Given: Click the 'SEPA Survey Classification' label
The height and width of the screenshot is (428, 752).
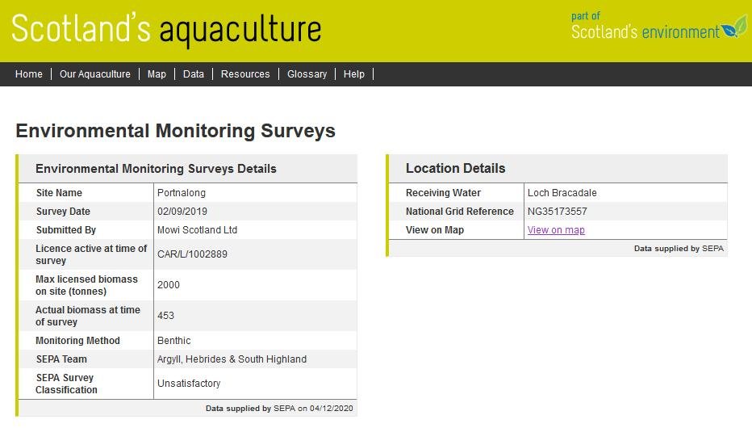Looking at the screenshot, I should coord(66,384).
